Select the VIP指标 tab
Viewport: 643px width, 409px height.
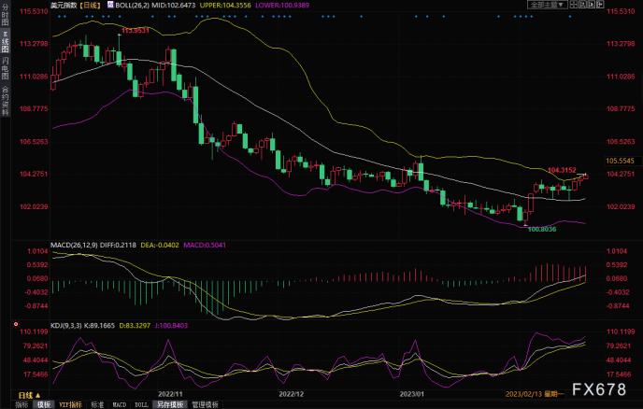click(x=71, y=404)
